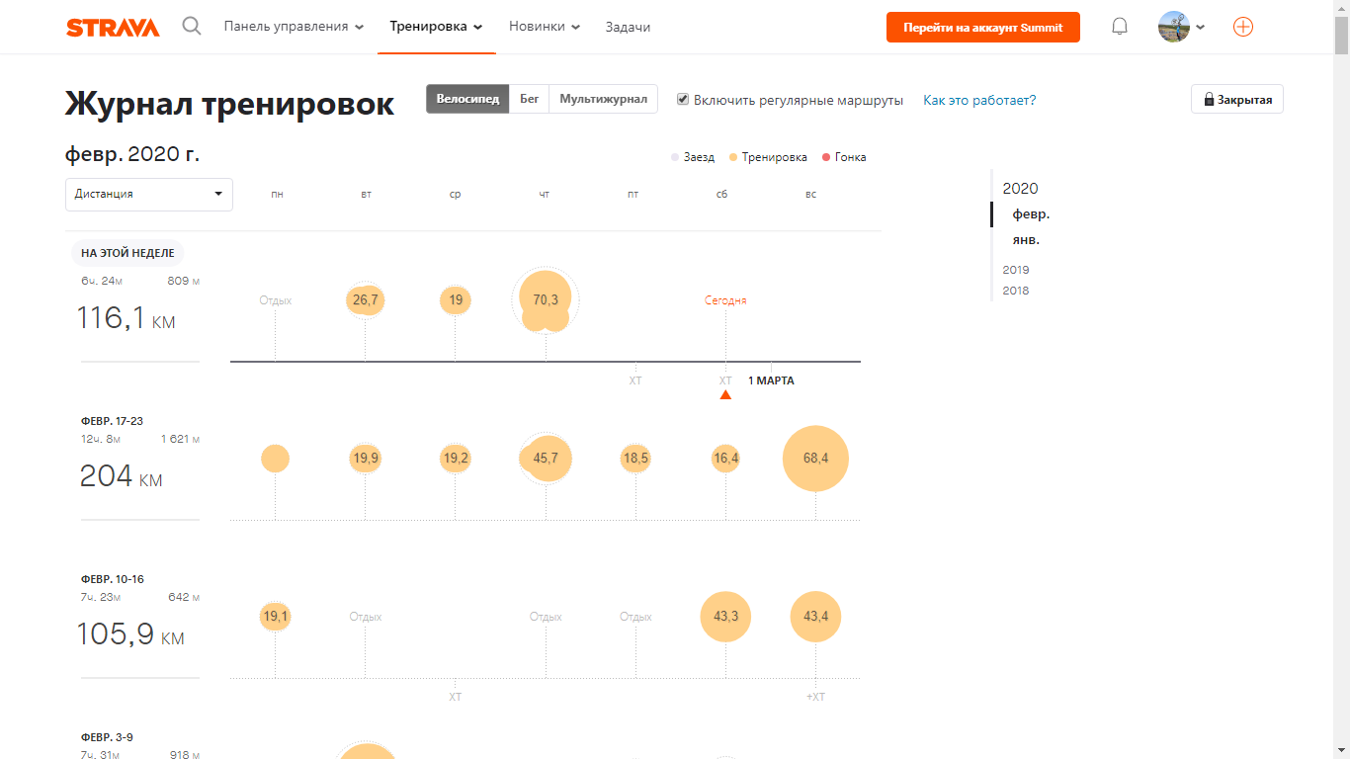Click the orange plus upload icon
The image size is (1350, 759).
(x=1243, y=27)
